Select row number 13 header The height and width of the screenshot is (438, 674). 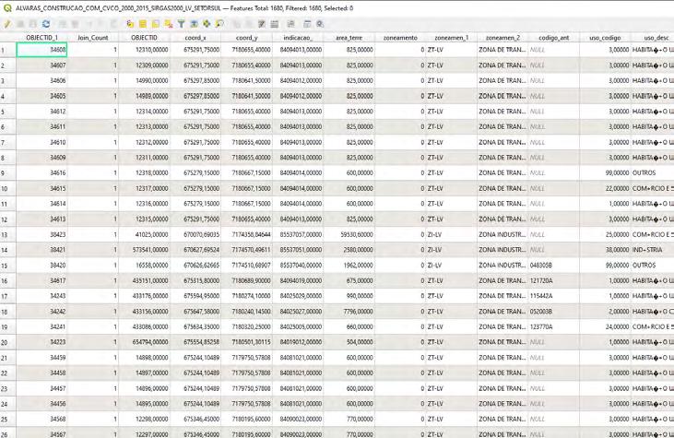7,235
